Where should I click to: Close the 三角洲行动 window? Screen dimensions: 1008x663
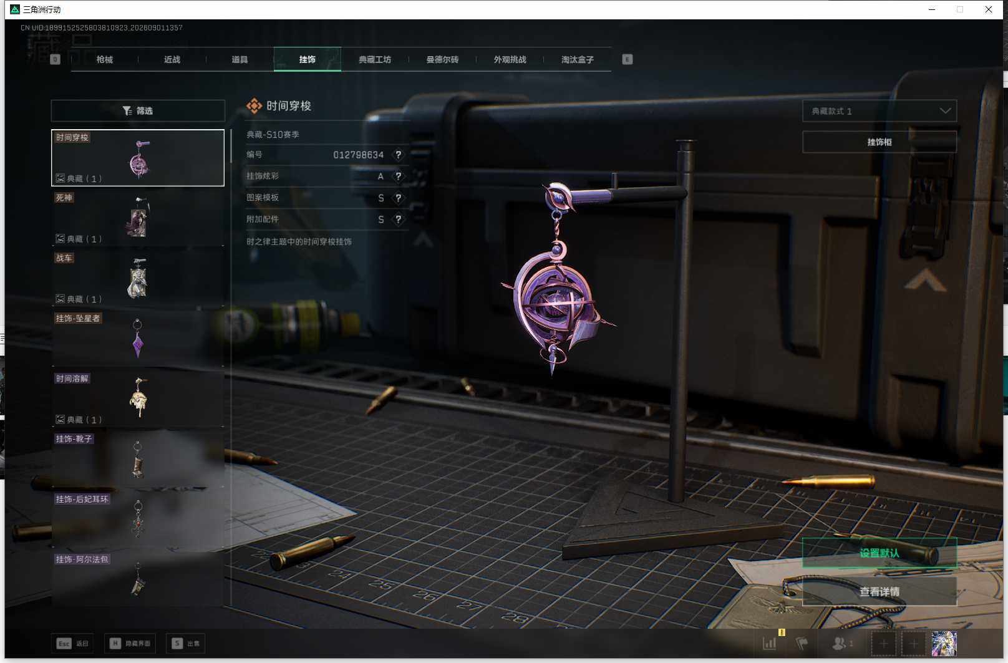pos(989,9)
